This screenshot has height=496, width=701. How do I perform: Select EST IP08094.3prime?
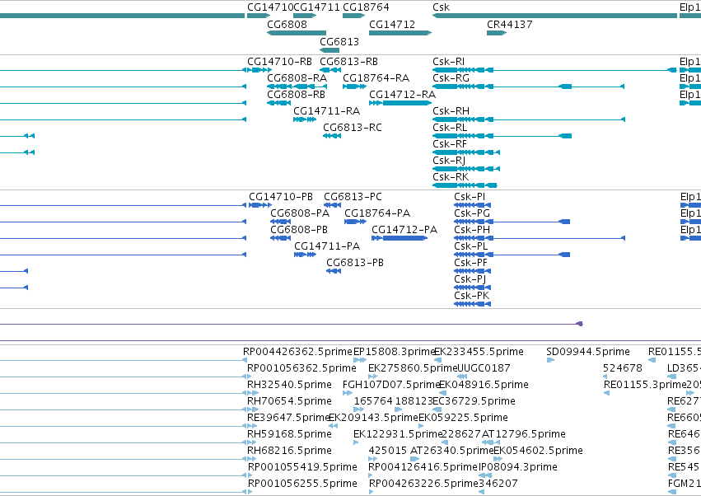click(518, 468)
